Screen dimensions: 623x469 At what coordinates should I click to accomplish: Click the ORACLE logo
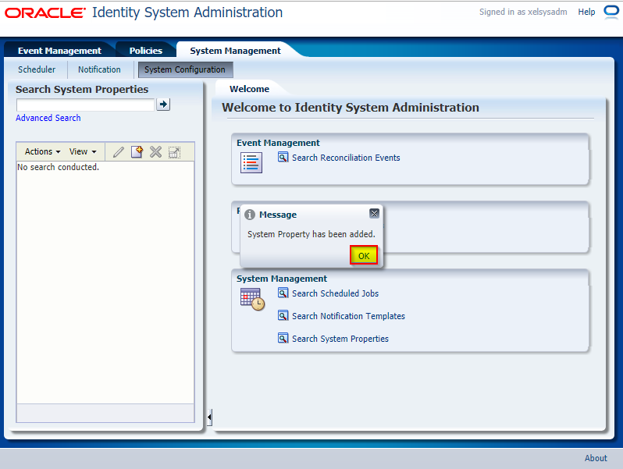pyautogui.click(x=45, y=12)
